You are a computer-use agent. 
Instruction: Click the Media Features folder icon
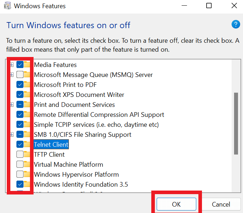point(27,65)
